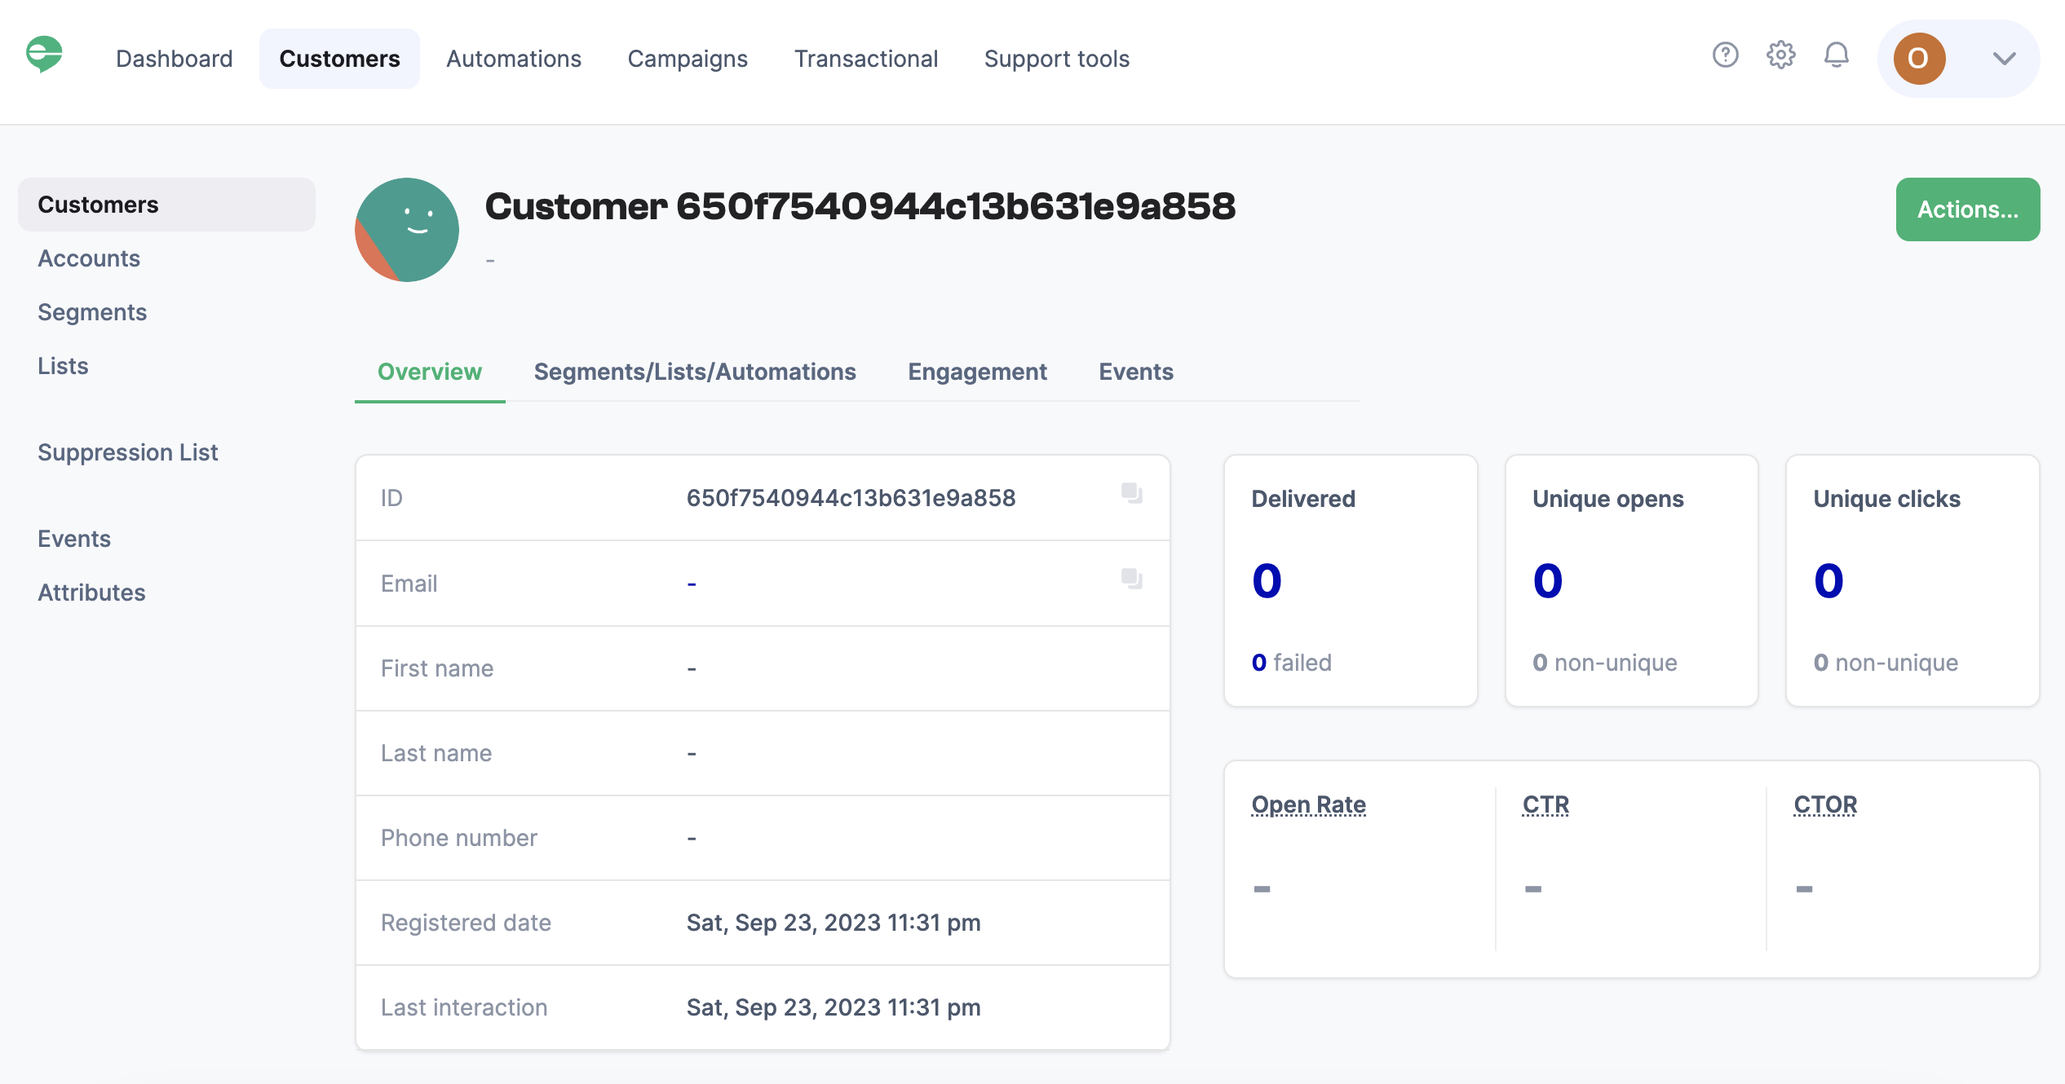Click the green app logo icon
The width and height of the screenshot is (2065, 1084).
44,55
